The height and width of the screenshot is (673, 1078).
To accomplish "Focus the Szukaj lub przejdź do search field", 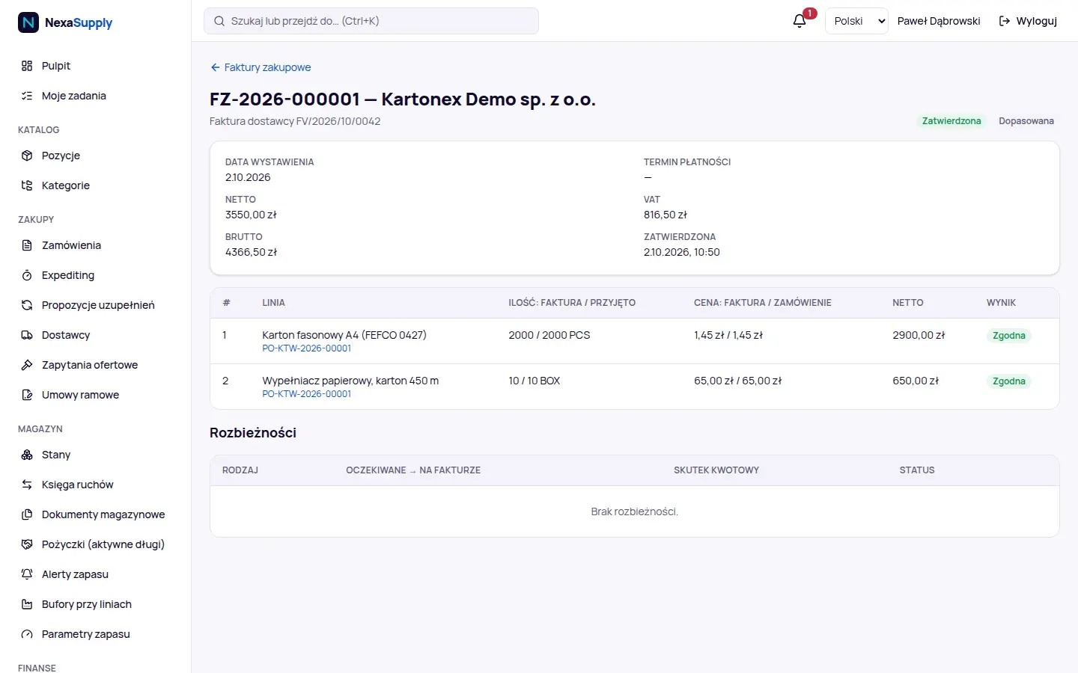I will (x=371, y=21).
